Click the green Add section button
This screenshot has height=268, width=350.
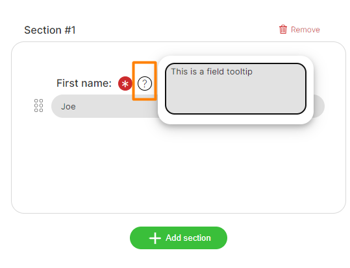pyautogui.click(x=179, y=238)
